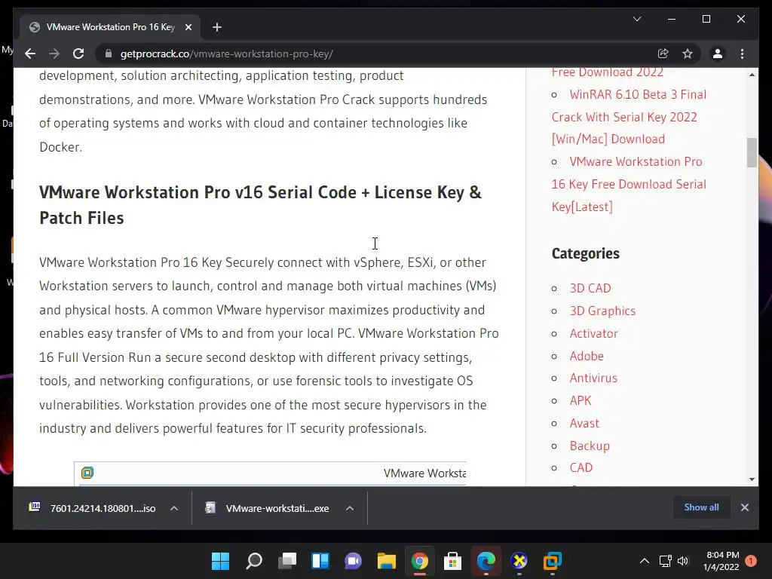Click the Free Download 2022 link
The image size is (772, 579).
[x=607, y=72]
